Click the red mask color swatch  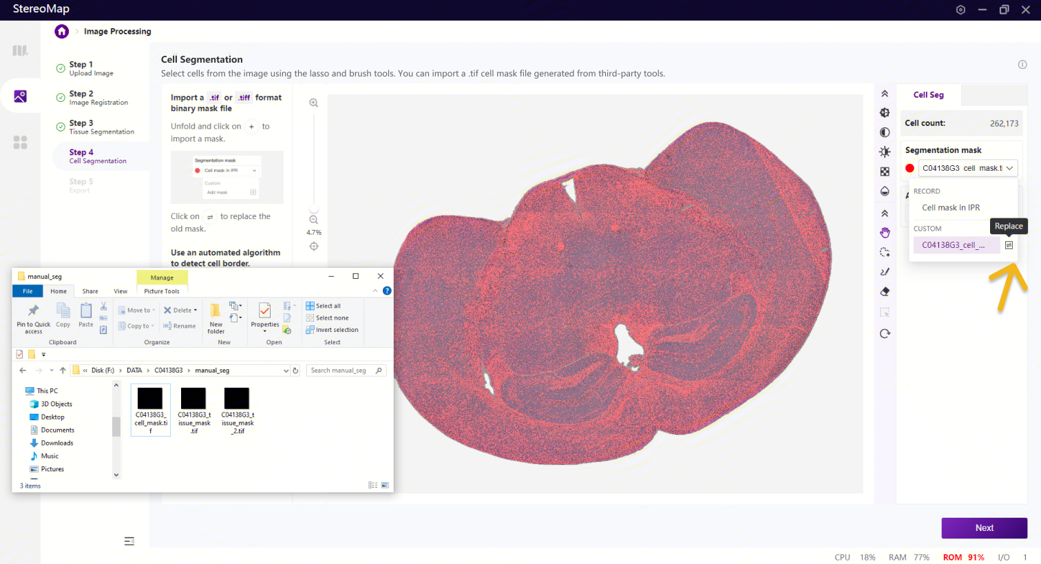[909, 168]
